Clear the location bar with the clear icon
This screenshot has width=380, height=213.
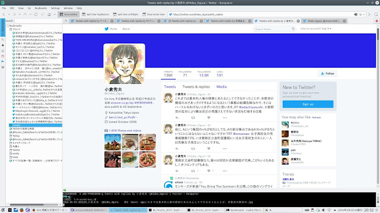click(x=356, y=14)
